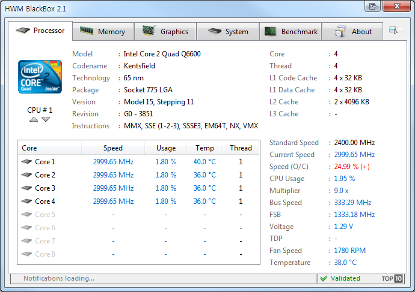
Task: Open the About tab
Action: [x=352, y=32]
